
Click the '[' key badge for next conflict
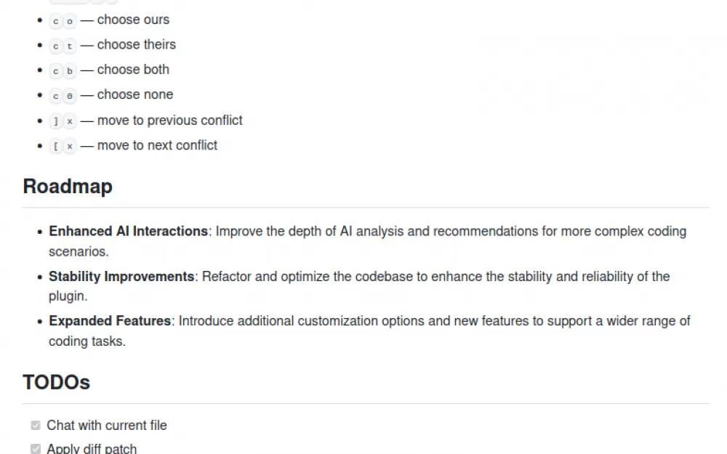(x=56, y=147)
